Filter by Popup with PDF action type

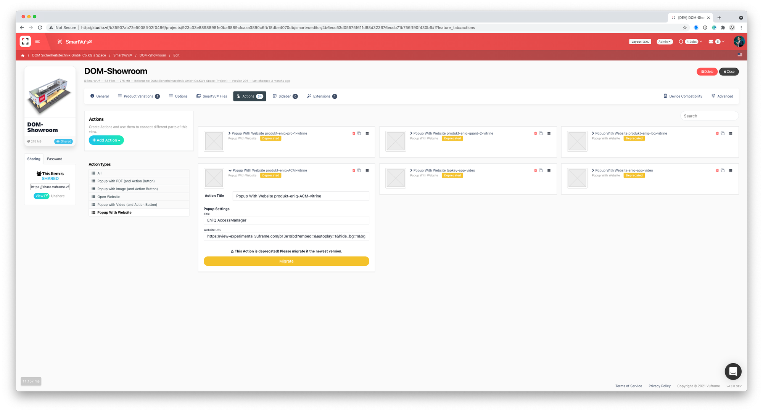139,181
